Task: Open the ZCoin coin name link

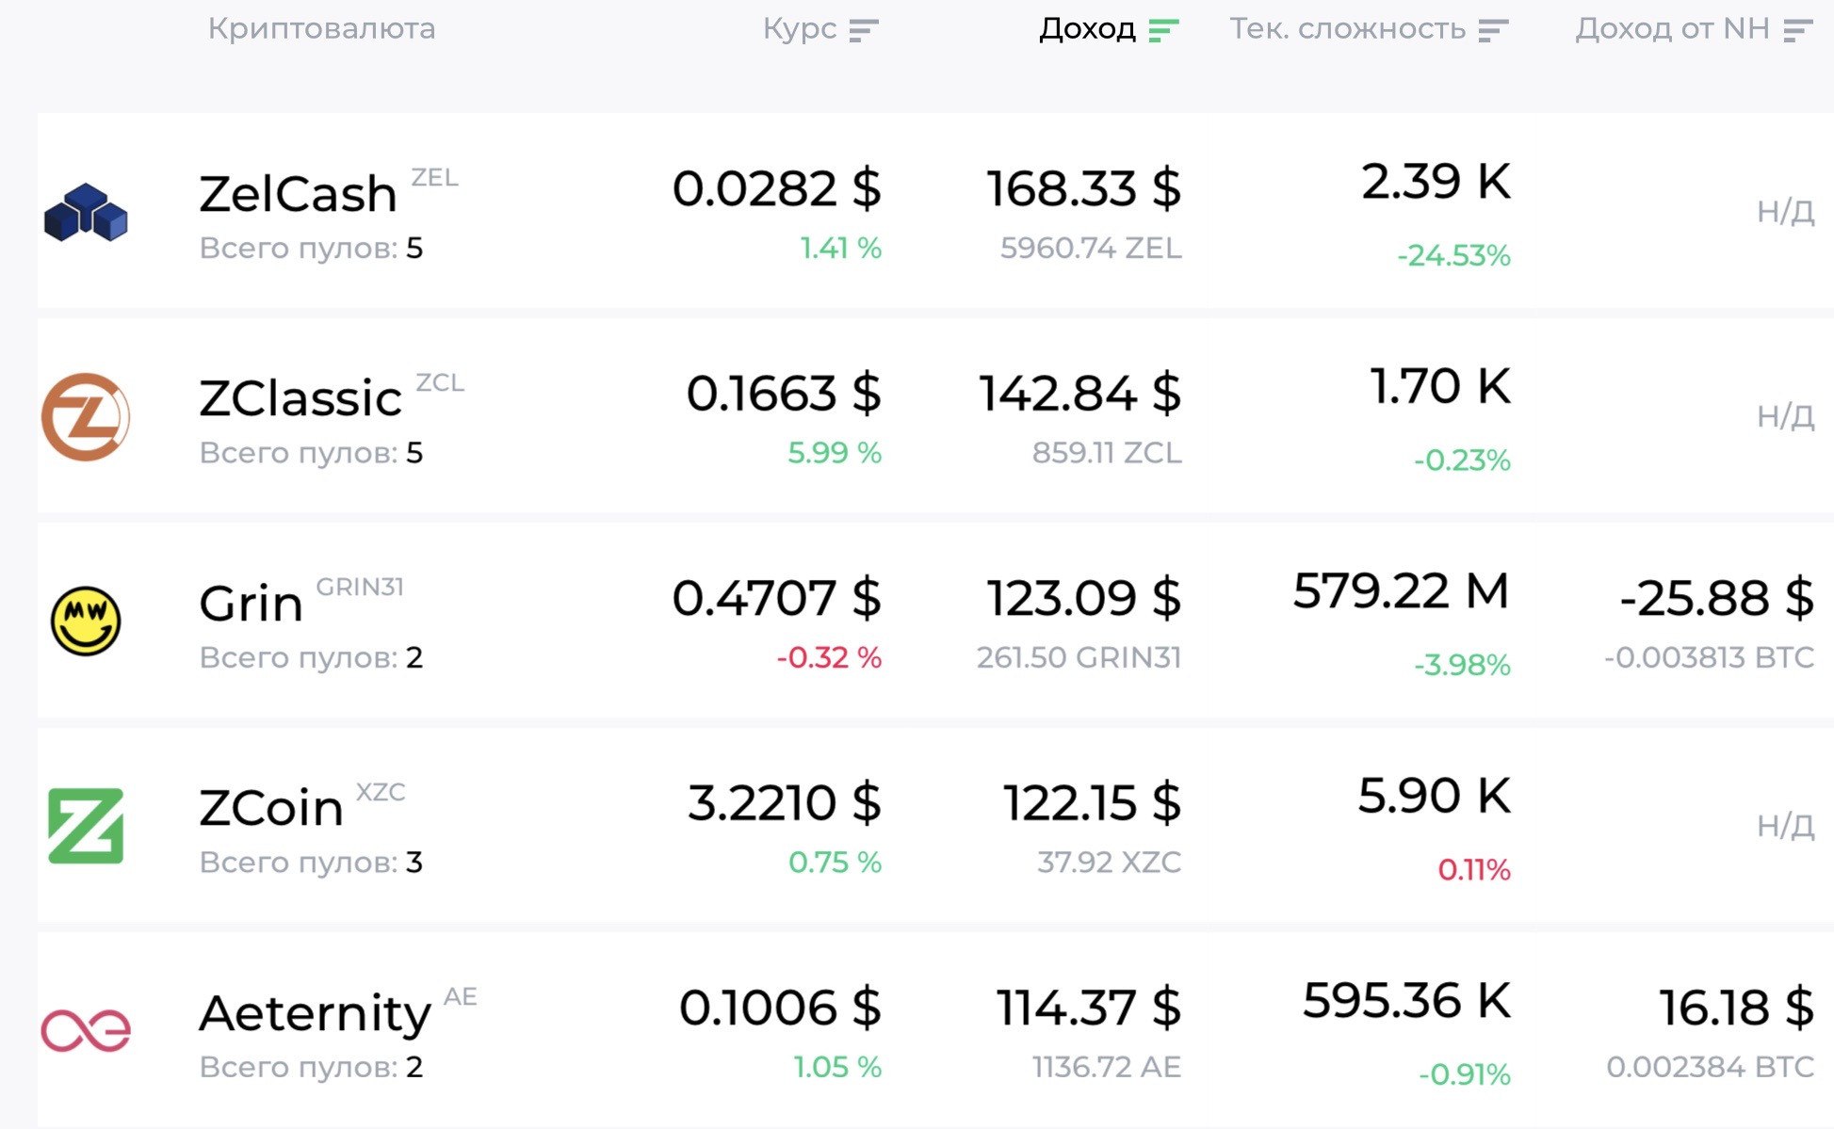Action: 271,808
